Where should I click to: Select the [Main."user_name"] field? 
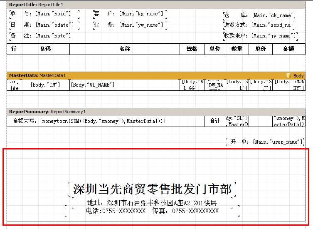click(265, 142)
